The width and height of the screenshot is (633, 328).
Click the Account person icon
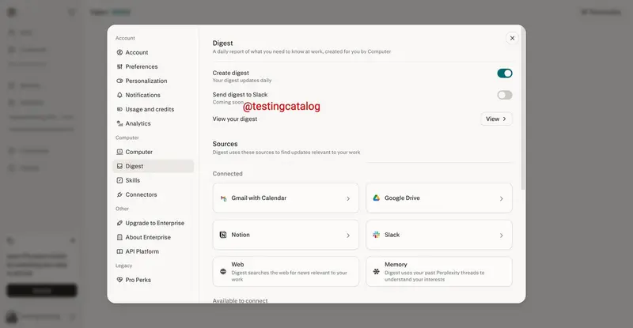[119, 52]
